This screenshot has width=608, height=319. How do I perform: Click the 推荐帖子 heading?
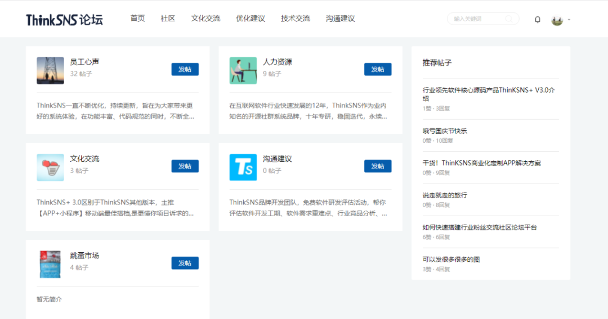point(437,63)
